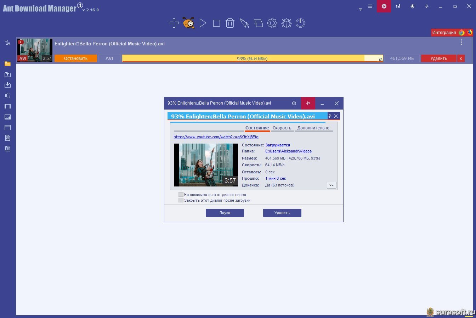The image size is (476, 318).
Task: Select the folder (all downloads) sidebar icon
Action: (7, 64)
